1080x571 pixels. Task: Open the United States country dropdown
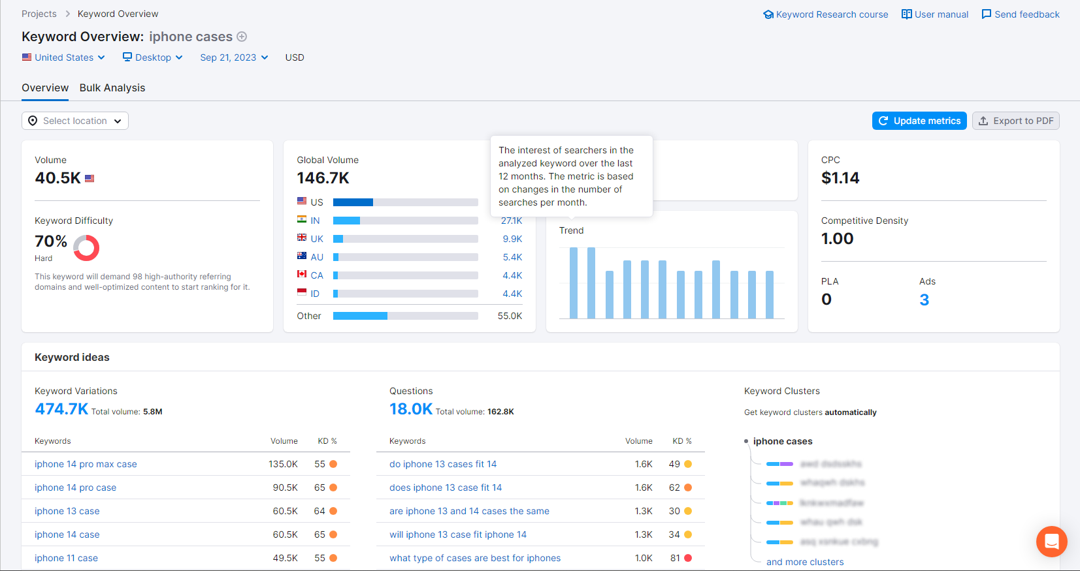tap(63, 57)
